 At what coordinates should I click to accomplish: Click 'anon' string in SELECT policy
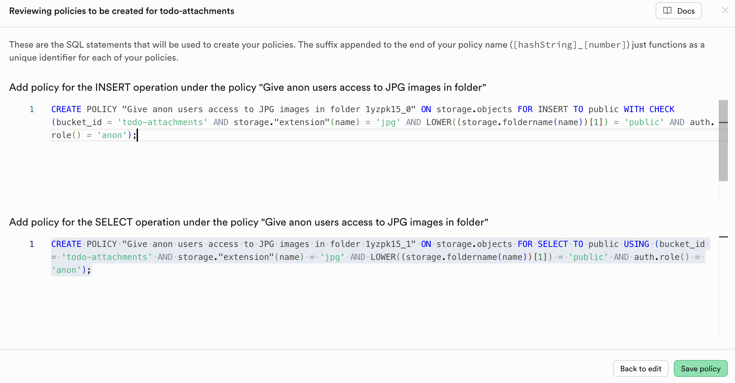click(x=66, y=270)
